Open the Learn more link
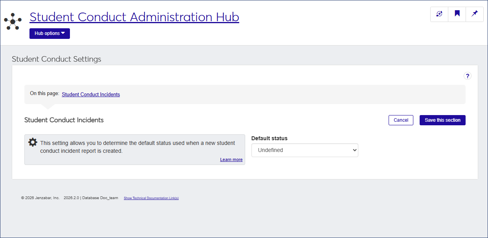This screenshot has width=488, height=238. (x=231, y=159)
